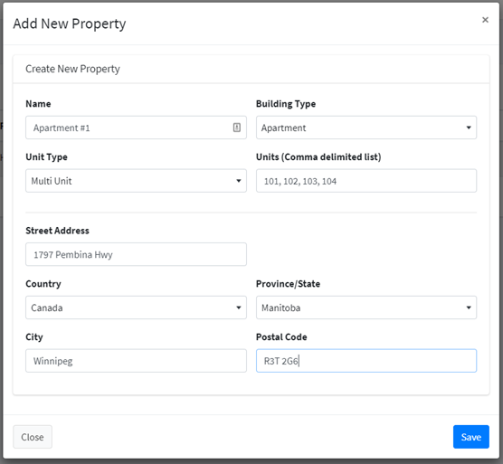Click the Country dropdown caret

pyautogui.click(x=238, y=308)
